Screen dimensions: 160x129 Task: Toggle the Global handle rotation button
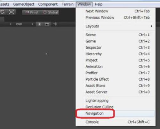point(50,12)
